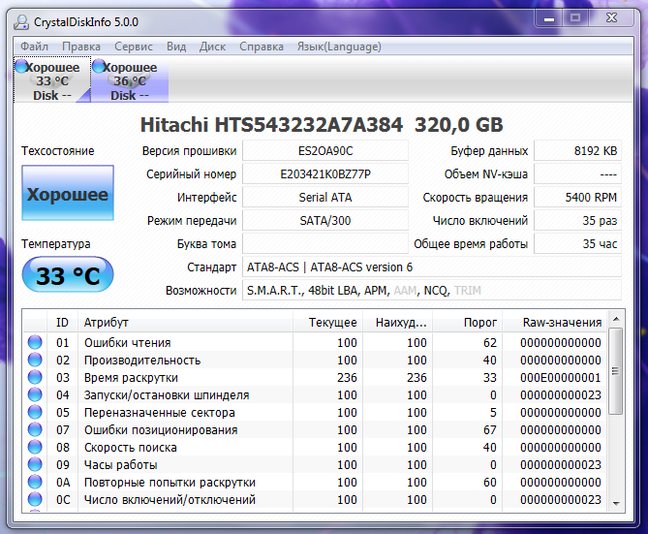Click the blue status orb on first disk tab
This screenshot has height=534, width=648.
[x=21, y=66]
